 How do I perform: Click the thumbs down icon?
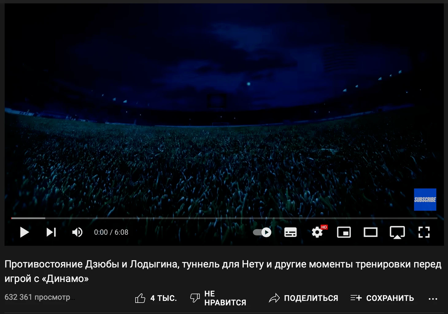point(195,298)
